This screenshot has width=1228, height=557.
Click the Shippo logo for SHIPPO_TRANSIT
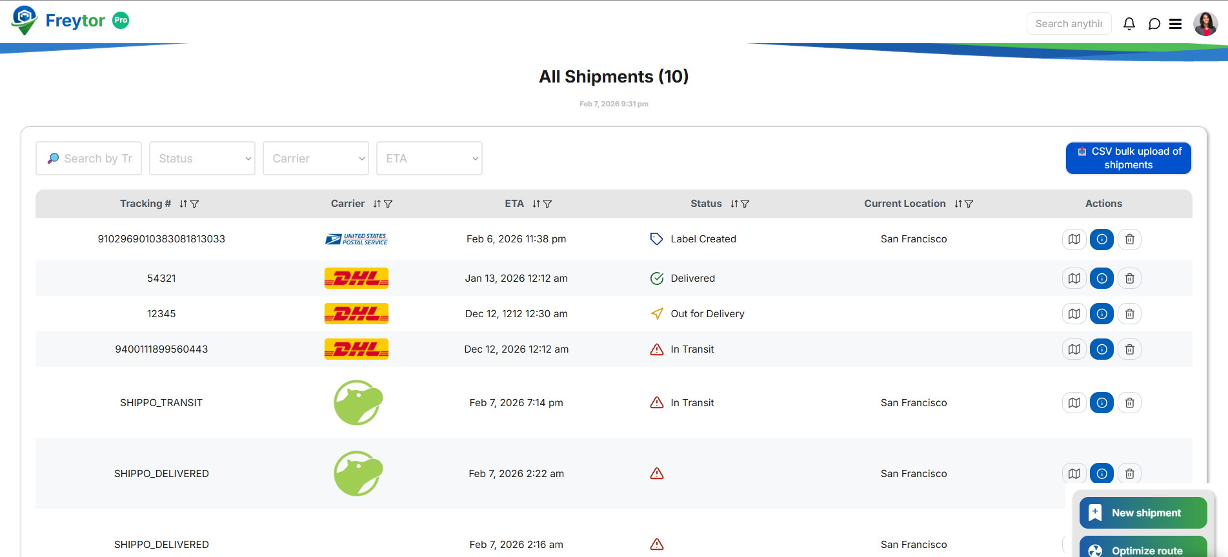coord(358,402)
